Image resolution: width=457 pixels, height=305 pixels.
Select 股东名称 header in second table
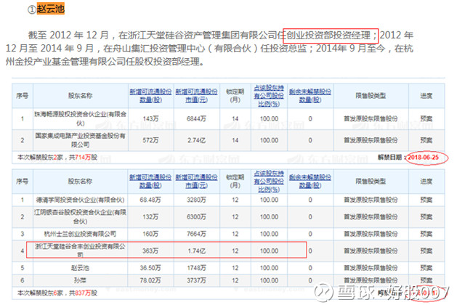(81, 182)
